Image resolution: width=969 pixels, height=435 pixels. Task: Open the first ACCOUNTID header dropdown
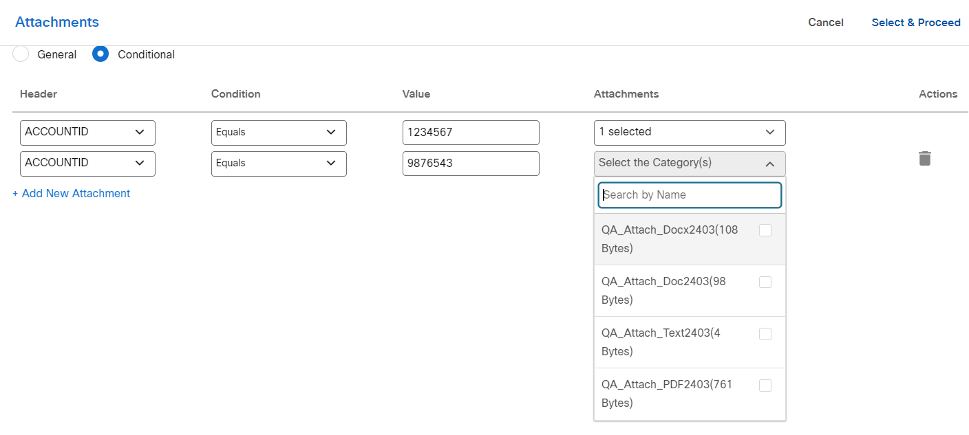point(87,132)
